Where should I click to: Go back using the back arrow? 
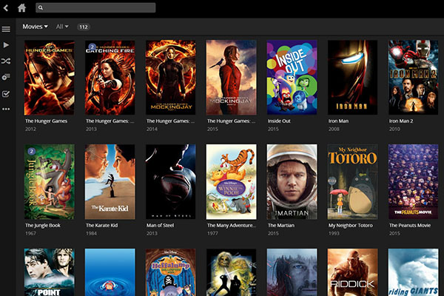[6, 8]
